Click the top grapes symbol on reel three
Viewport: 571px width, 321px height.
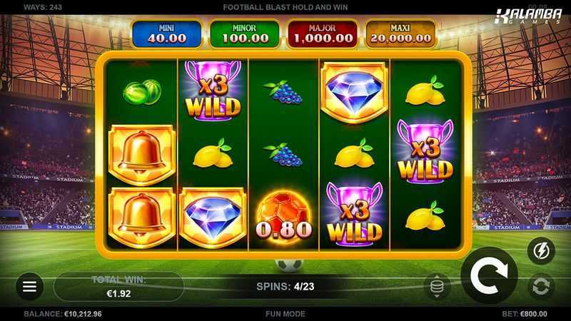[x=283, y=92]
